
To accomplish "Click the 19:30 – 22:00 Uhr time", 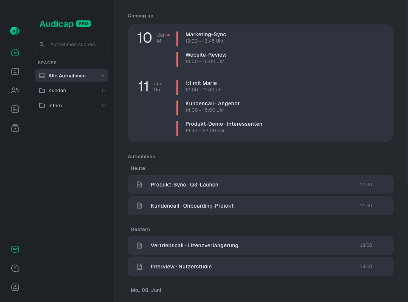I will (x=205, y=131).
